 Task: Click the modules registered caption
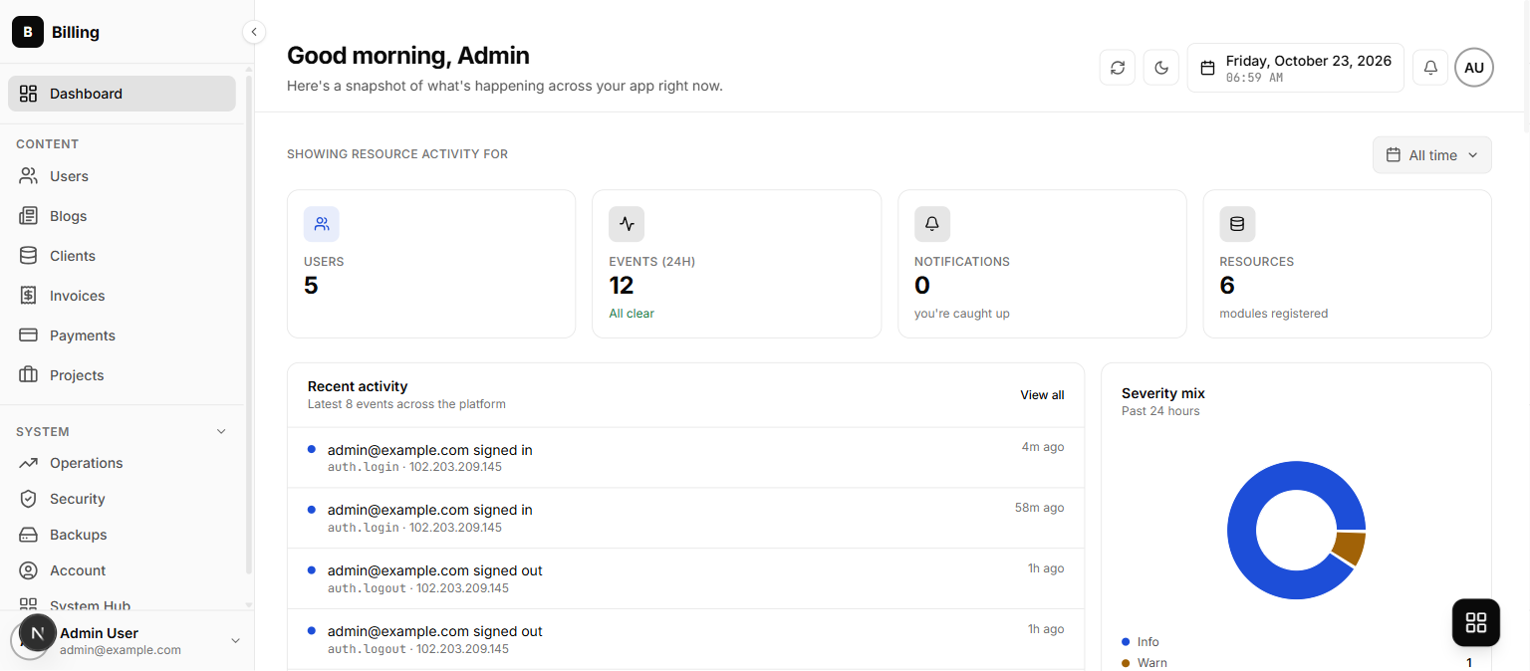pyautogui.click(x=1274, y=314)
